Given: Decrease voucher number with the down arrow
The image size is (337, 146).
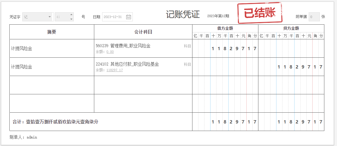Looking at the screenshot, I should (x=71, y=19).
